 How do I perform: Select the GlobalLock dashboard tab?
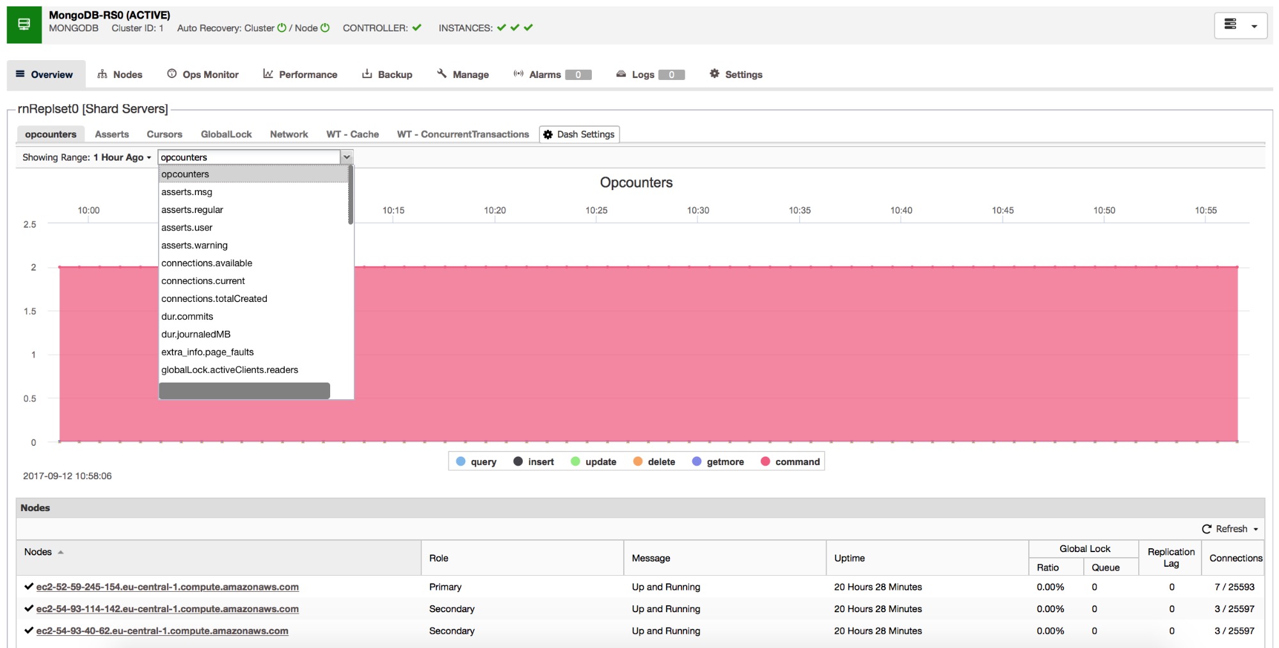(x=226, y=134)
